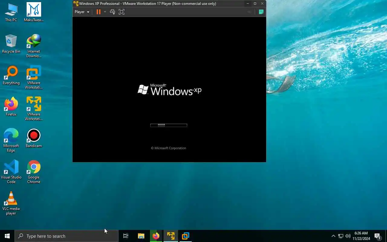
Task: Switch to VMware Player taskbar button
Action: point(171,236)
